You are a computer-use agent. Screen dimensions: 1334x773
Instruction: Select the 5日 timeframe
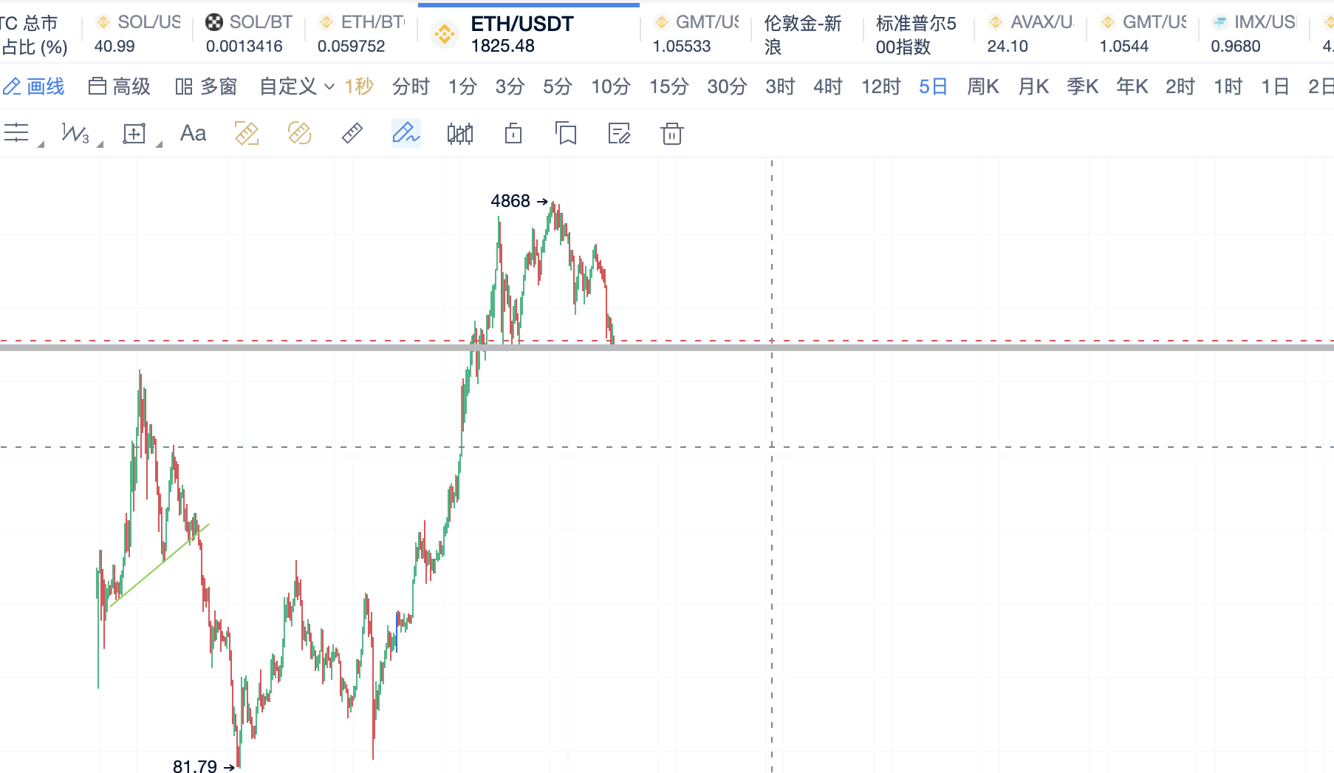point(933,86)
